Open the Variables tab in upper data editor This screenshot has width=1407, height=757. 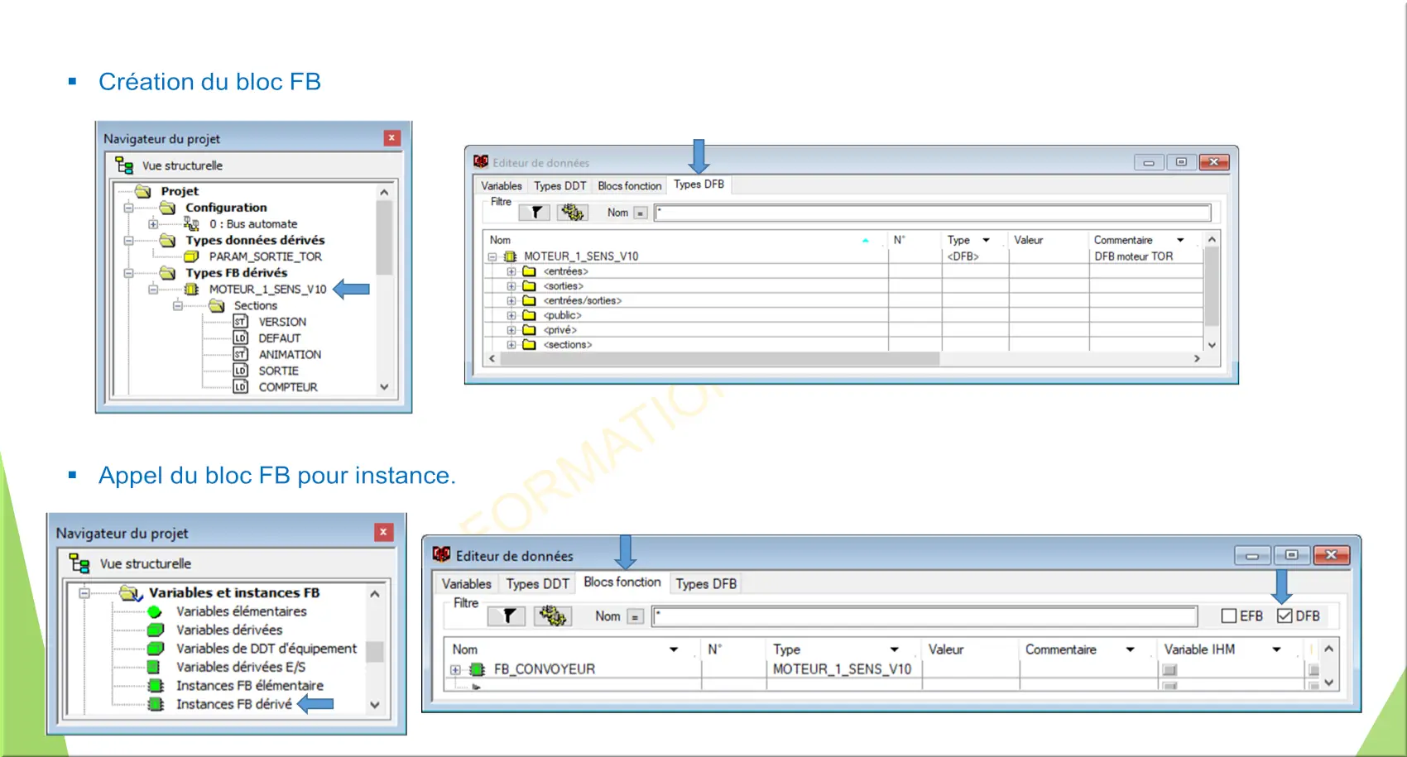tap(501, 186)
